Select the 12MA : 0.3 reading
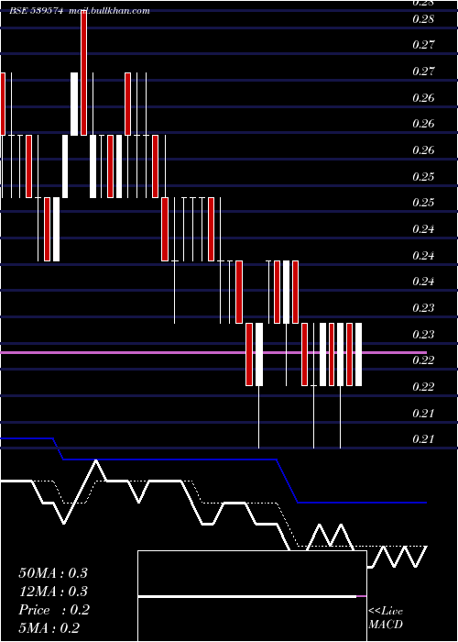Screen dimensions: 458x642 click(x=53, y=592)
